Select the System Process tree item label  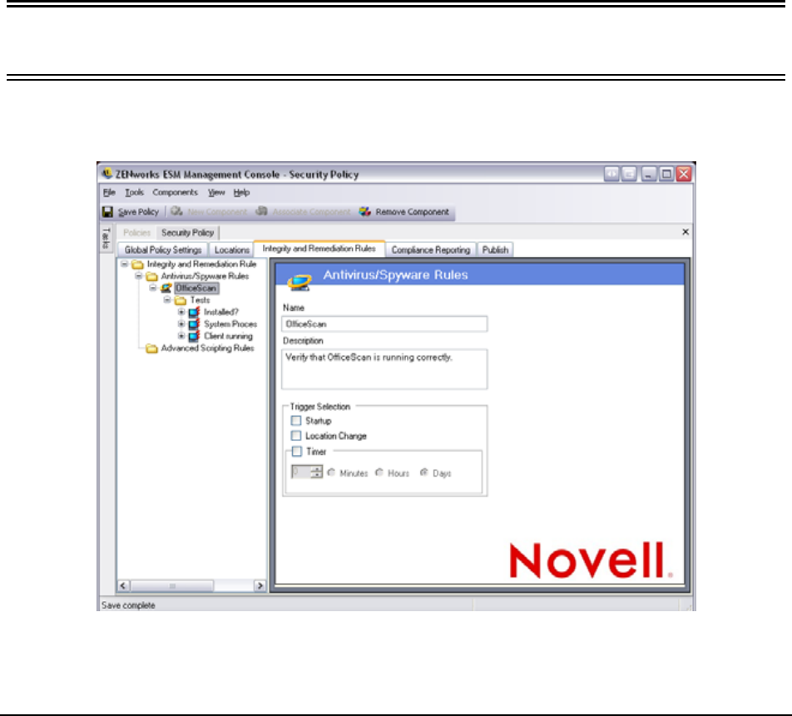230,324
